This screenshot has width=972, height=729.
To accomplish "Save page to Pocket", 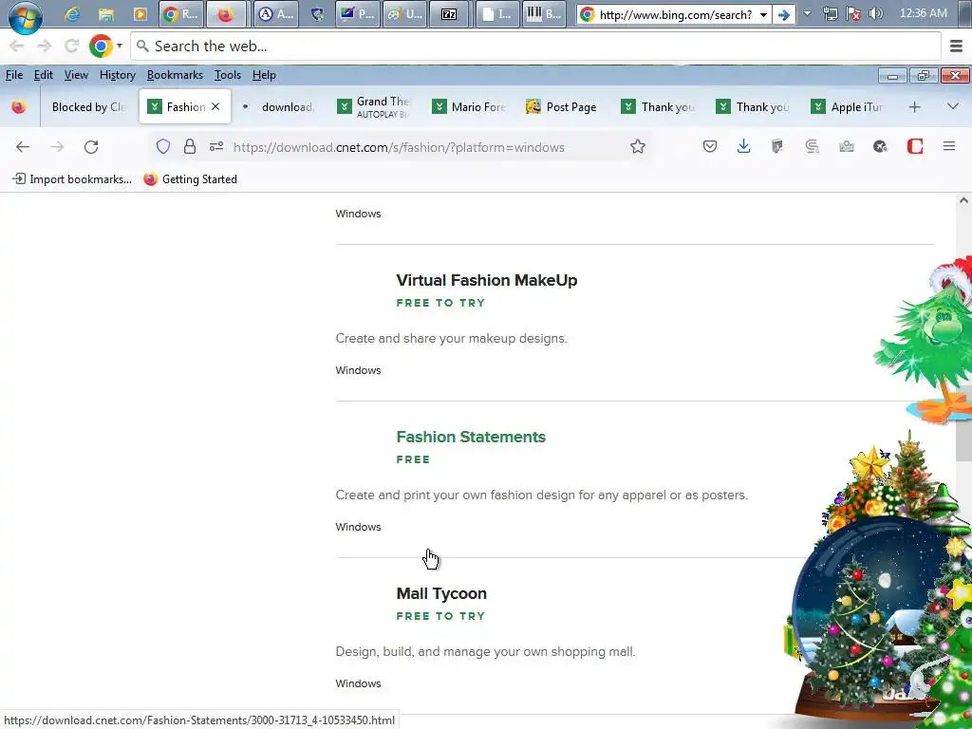I will [x=710, y=146].
